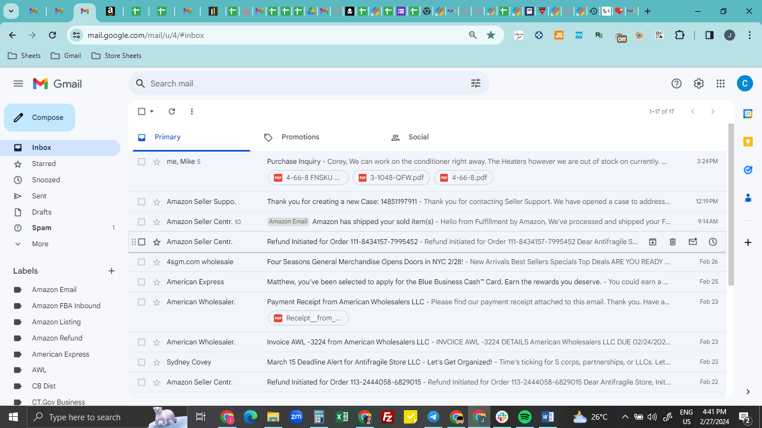Viewport: 762px width, 428px height.
Task: Refresh the inbox list
Action: pyautogui.click(x=172, y=111)
